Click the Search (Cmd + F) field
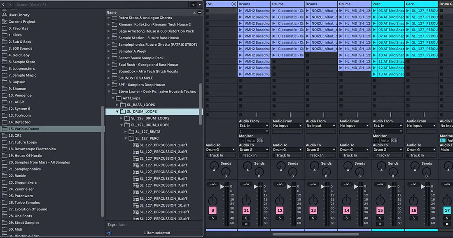 tap(101, 5)
